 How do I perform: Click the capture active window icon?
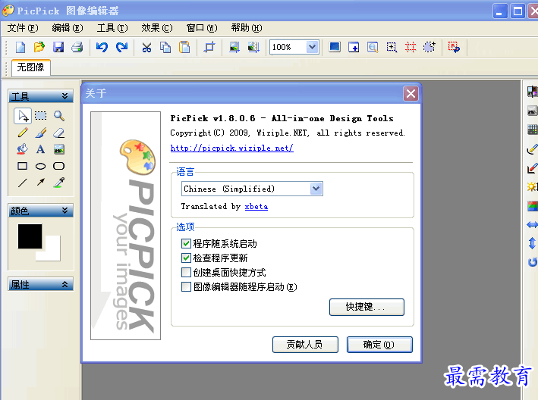354,47
